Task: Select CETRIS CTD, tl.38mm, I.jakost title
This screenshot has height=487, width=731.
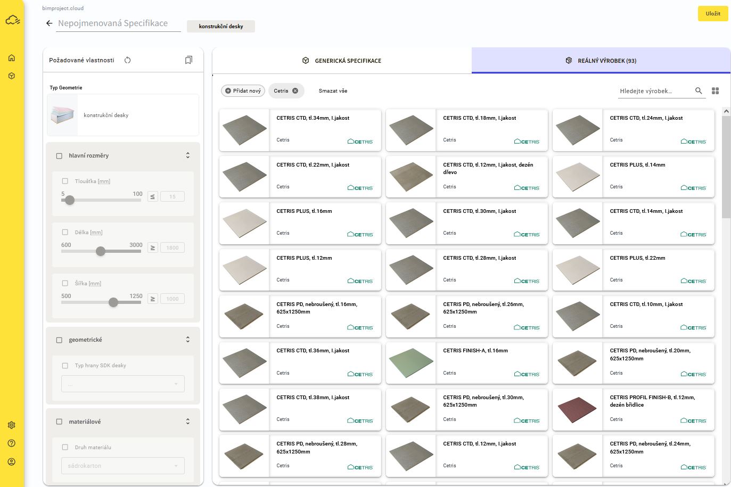Action: (313, 398)
